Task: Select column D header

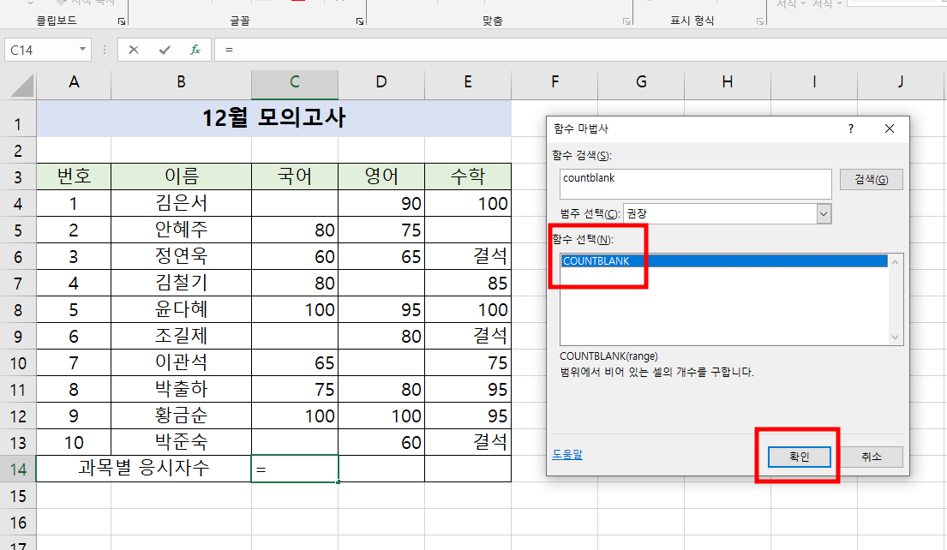Action: [381, 83]
